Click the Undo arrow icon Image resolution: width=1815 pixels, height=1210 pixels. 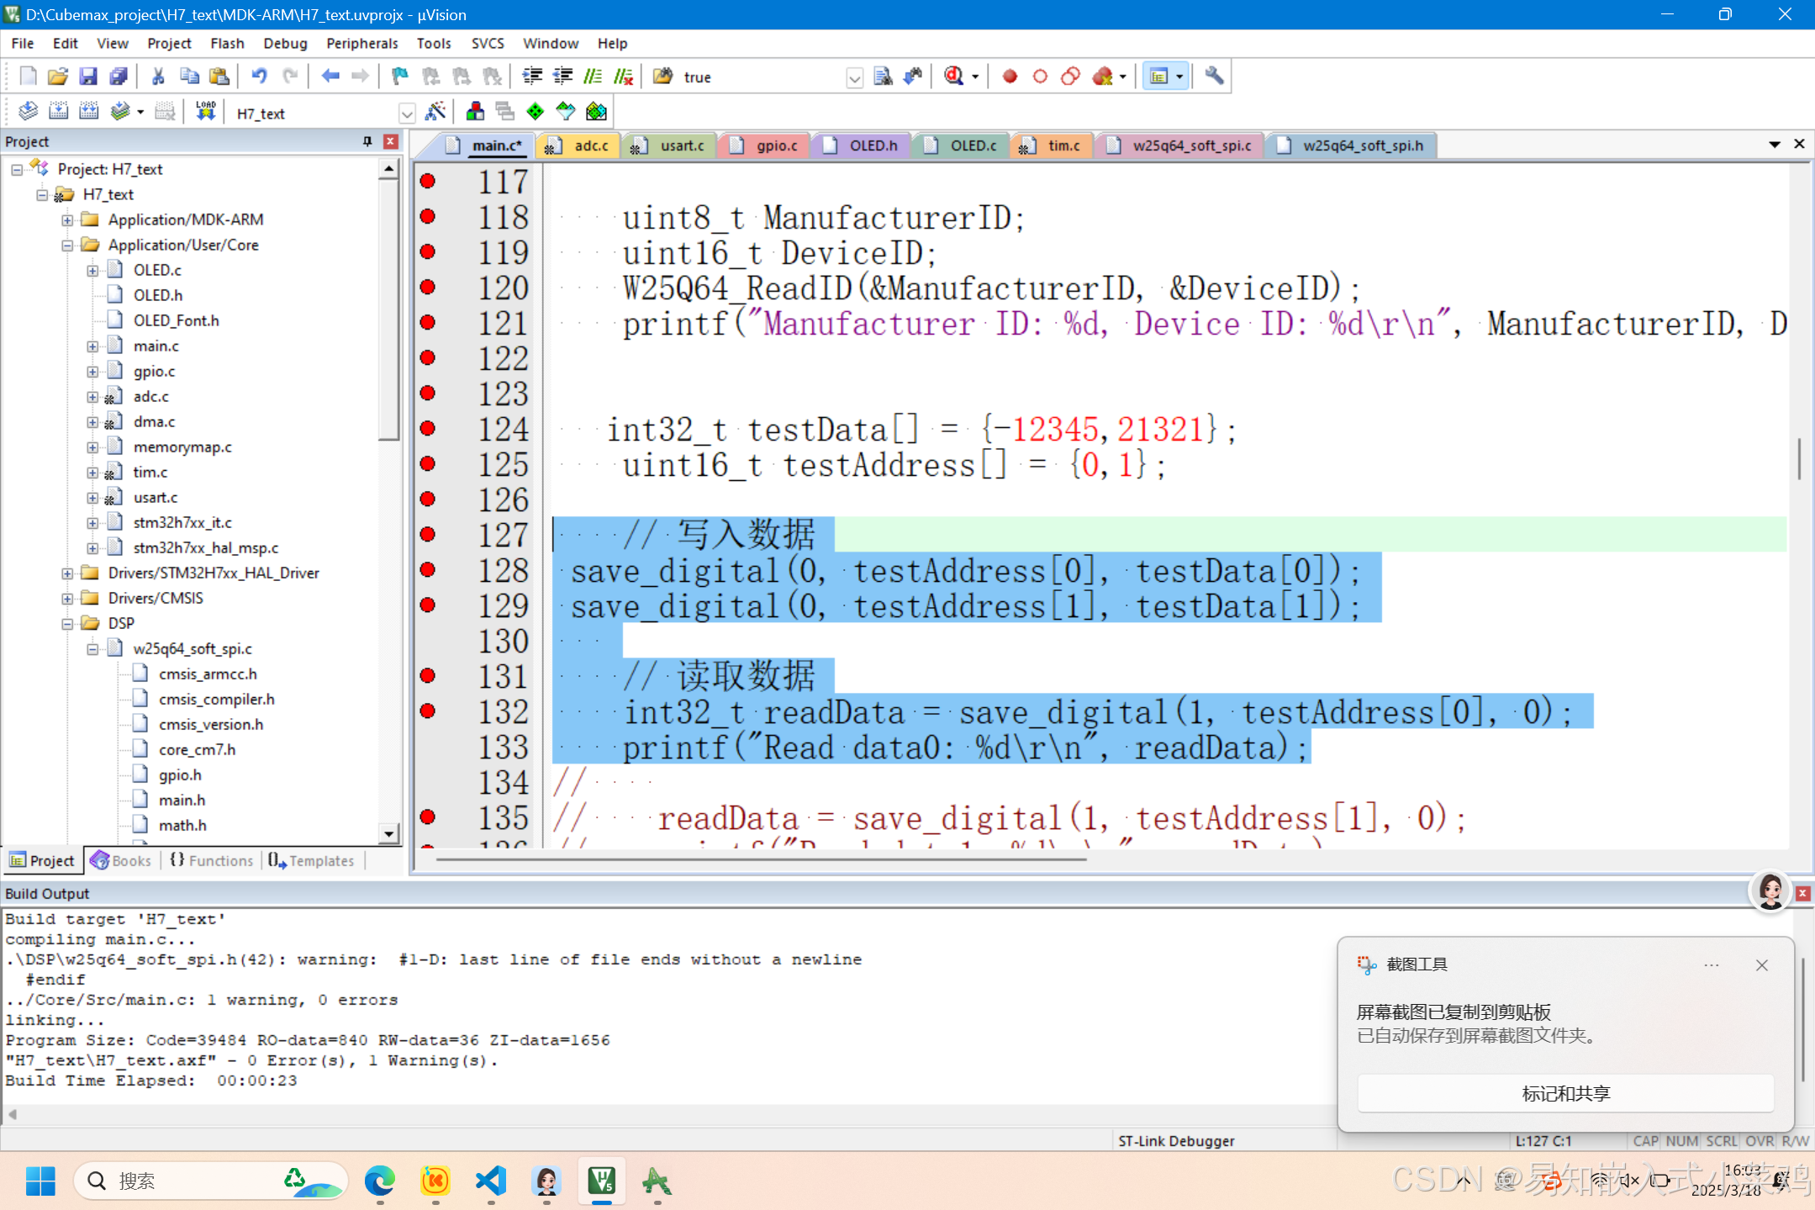click(259, 77)
